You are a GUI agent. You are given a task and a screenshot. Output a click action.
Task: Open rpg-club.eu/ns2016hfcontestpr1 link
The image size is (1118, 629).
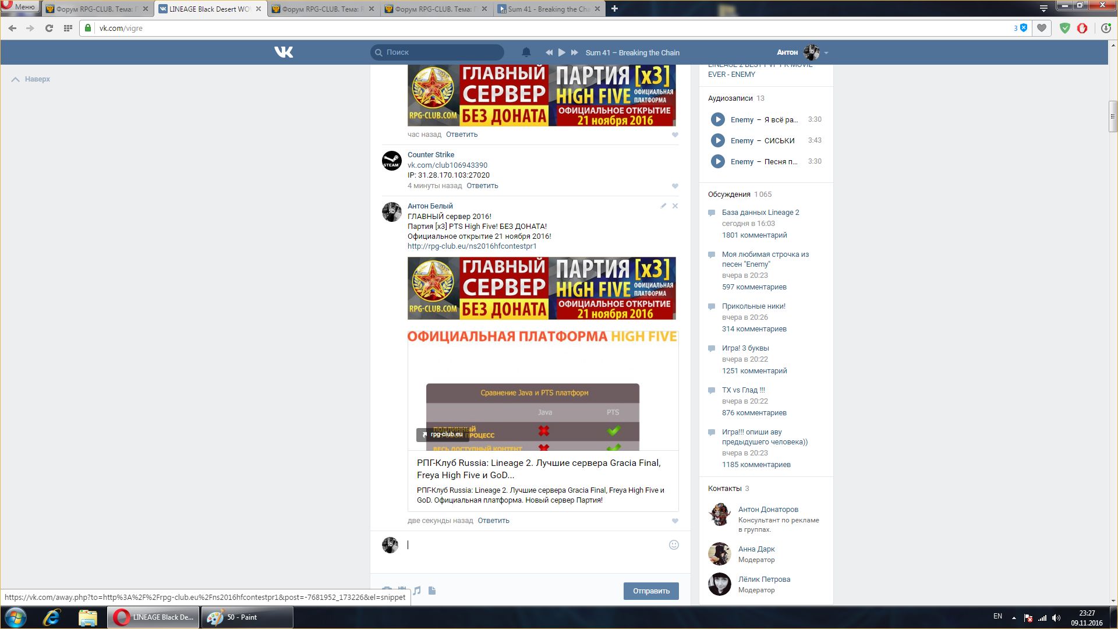(x=472, y=246)
